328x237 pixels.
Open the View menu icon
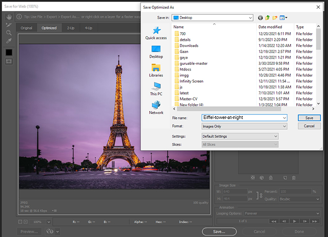tap(283, 18)
